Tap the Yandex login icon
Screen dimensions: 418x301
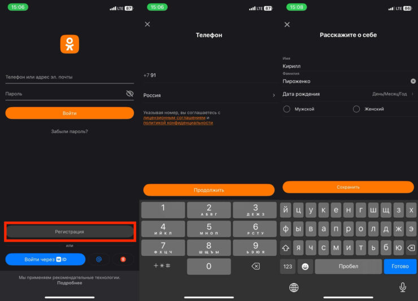click(123, 259)
